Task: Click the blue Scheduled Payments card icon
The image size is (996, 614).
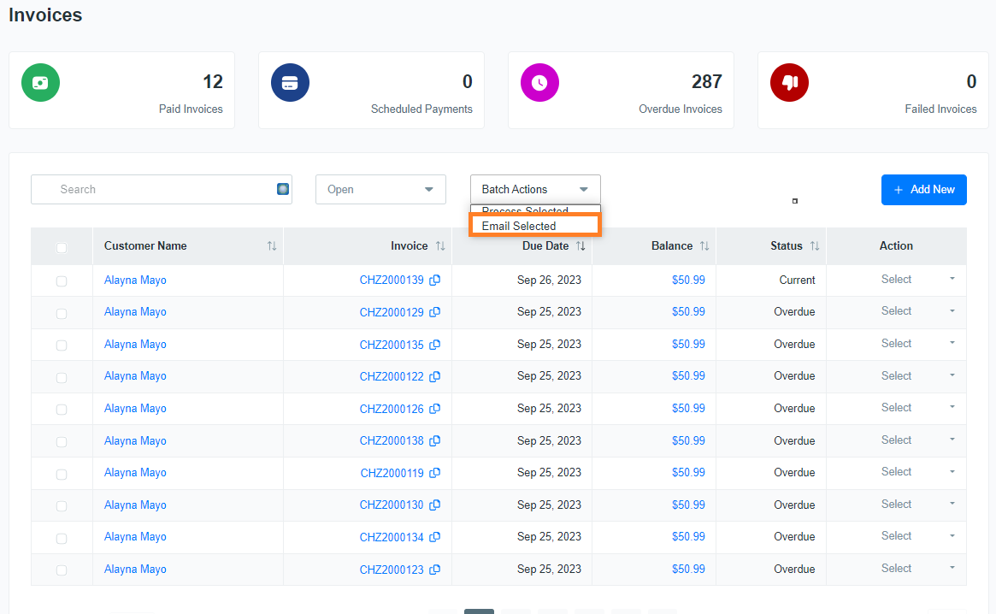Action: (291, 83)
